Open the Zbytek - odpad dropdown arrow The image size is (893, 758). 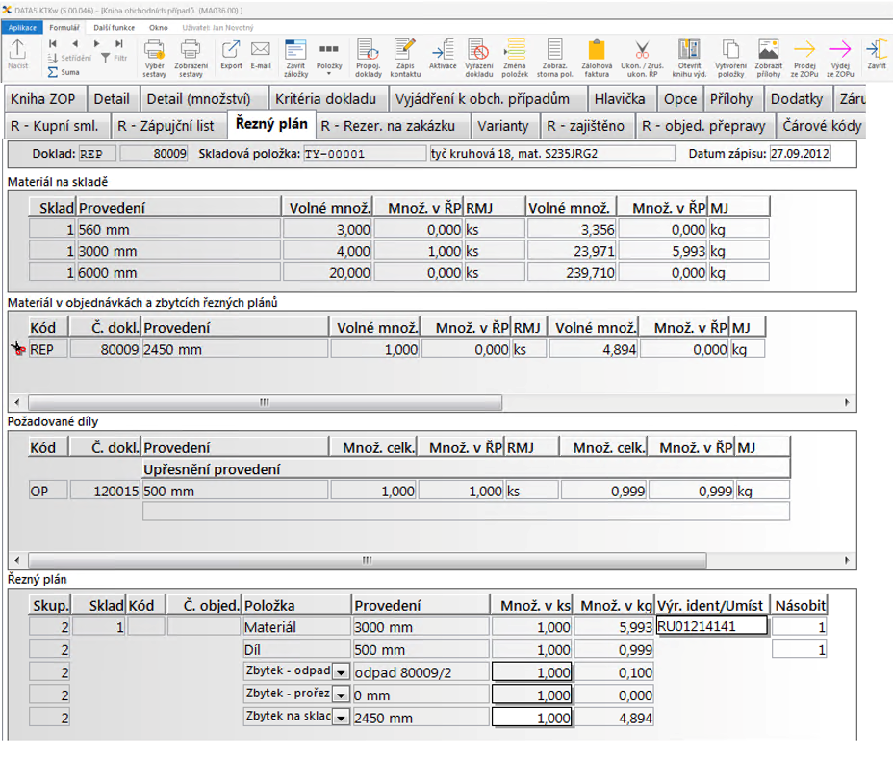click(340, 671)
